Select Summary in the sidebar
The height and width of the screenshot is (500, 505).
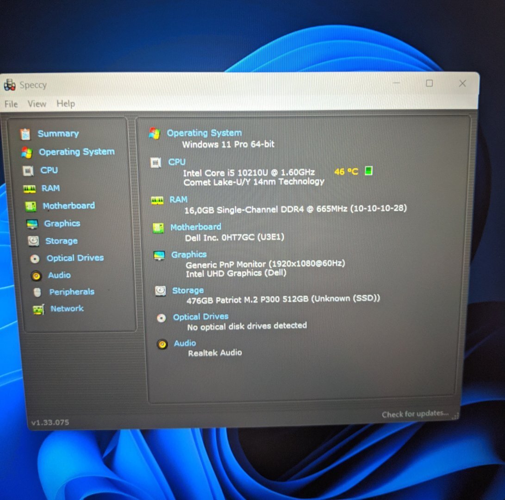(x=58, y=133)
